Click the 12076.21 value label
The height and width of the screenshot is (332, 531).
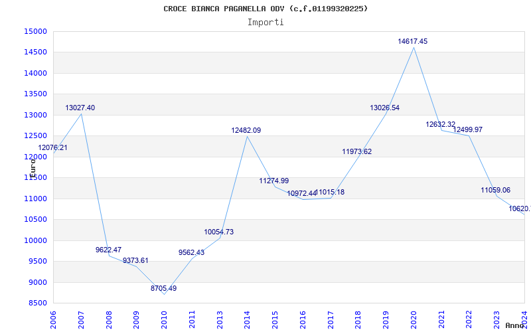pyautogui.click(x=52, y=147)
